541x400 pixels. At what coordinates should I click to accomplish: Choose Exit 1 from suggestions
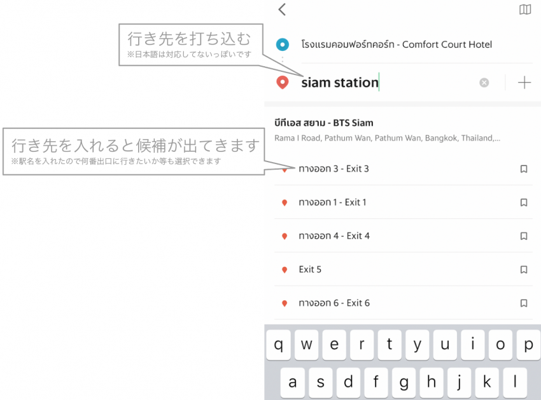click(x=332, y=203)
